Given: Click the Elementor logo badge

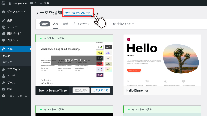Looking at the screenshot, I should pyautogui.click(x=129, y=39).
